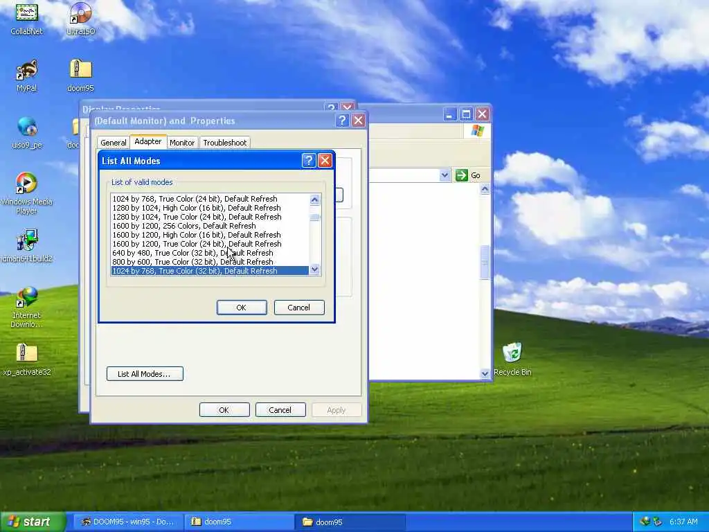This screenshot has width=709, height=532.
Task: Select 1600 by 1200, 256 Colors mode
Action: pos(210,226)
